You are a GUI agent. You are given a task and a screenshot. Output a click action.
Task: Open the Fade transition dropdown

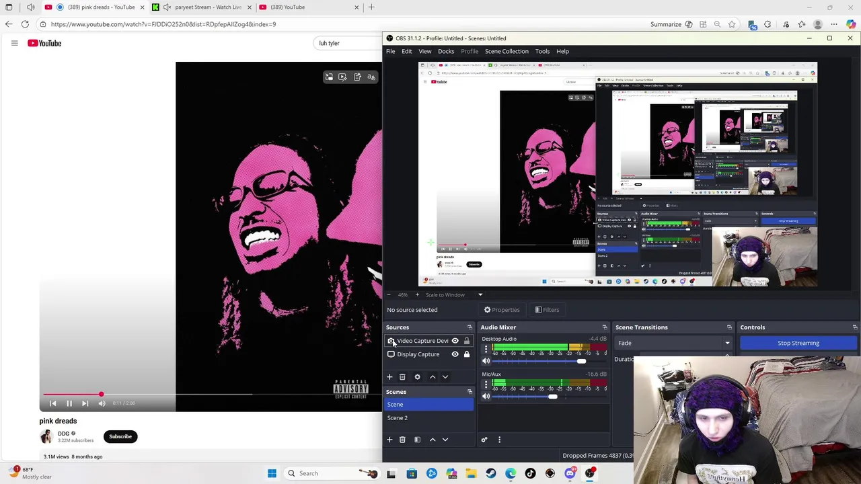click(673, 344)
